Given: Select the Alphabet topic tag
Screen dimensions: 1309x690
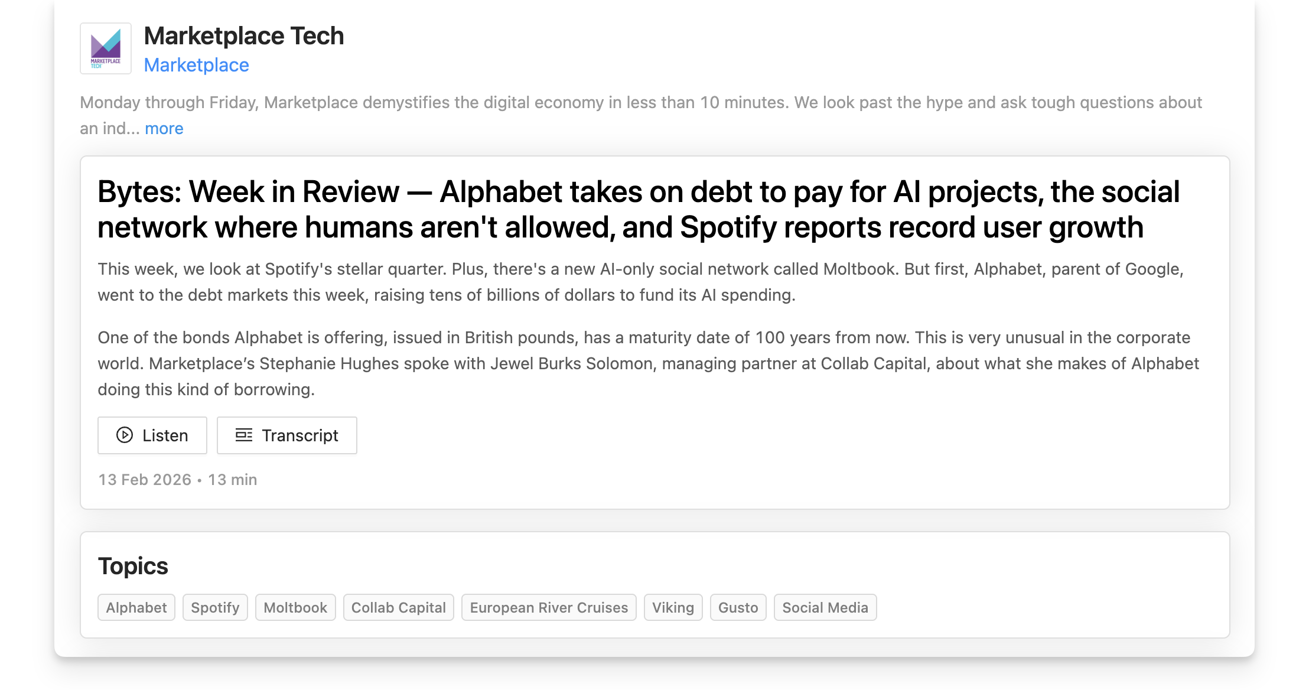Looking at the screenshot, I should (136, 607).
